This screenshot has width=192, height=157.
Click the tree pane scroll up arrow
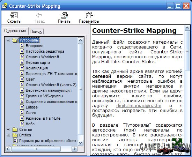tap(81, 40)
